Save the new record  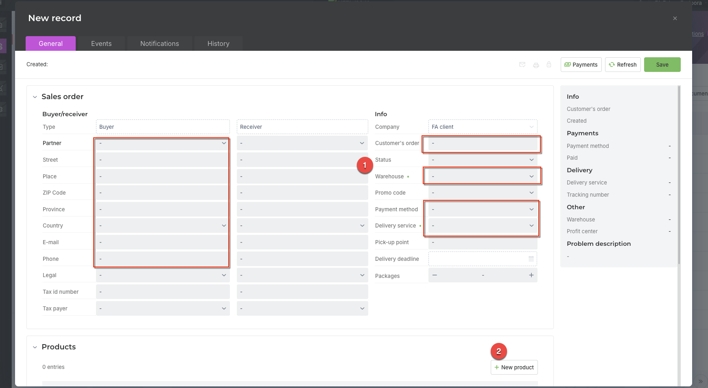pos(662,65)
